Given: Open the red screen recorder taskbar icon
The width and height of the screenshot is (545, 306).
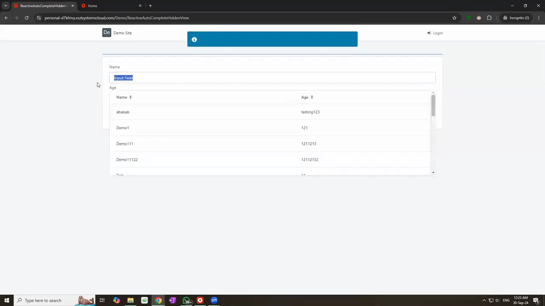Looking at the screenshot, I should tap(200, 300).
